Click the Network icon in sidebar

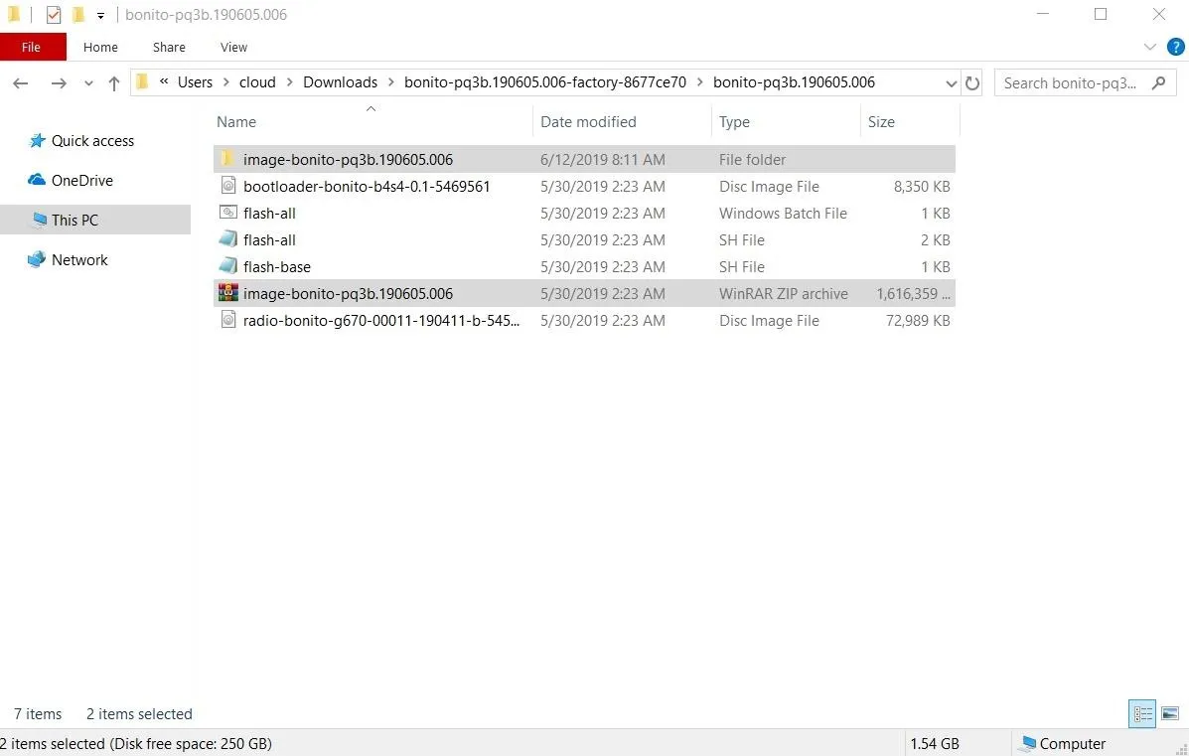(x=37, y=259)
